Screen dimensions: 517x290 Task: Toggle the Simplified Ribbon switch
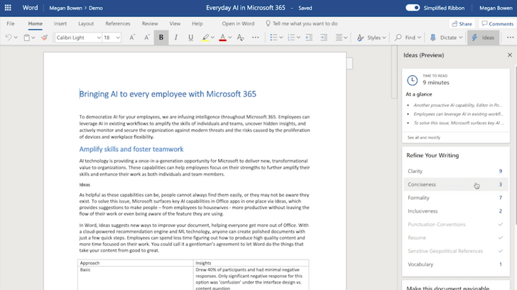point(413,8)
